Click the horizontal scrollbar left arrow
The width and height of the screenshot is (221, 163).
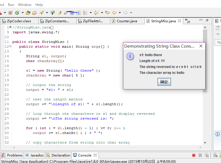(x=14, y=147)
